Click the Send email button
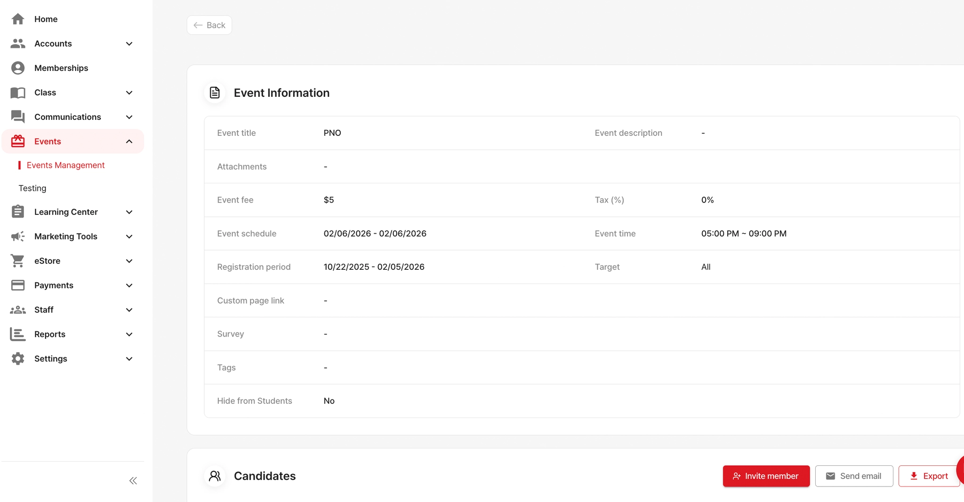This screenshot has width=964, height=502. tap(854, 476)
